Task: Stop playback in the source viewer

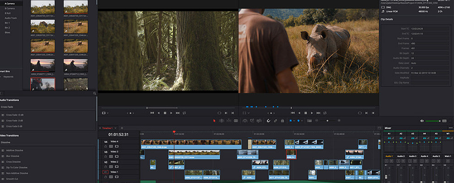Action: pyautogui.click(x=165, y=113)
